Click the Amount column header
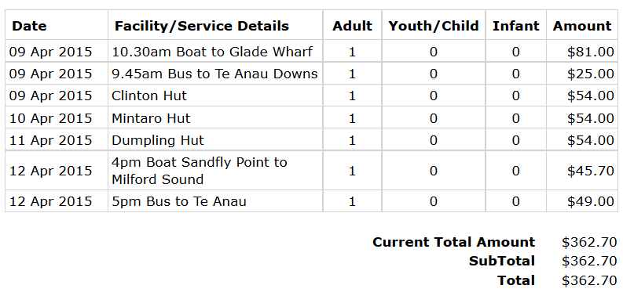 click(x=582, y=26)
